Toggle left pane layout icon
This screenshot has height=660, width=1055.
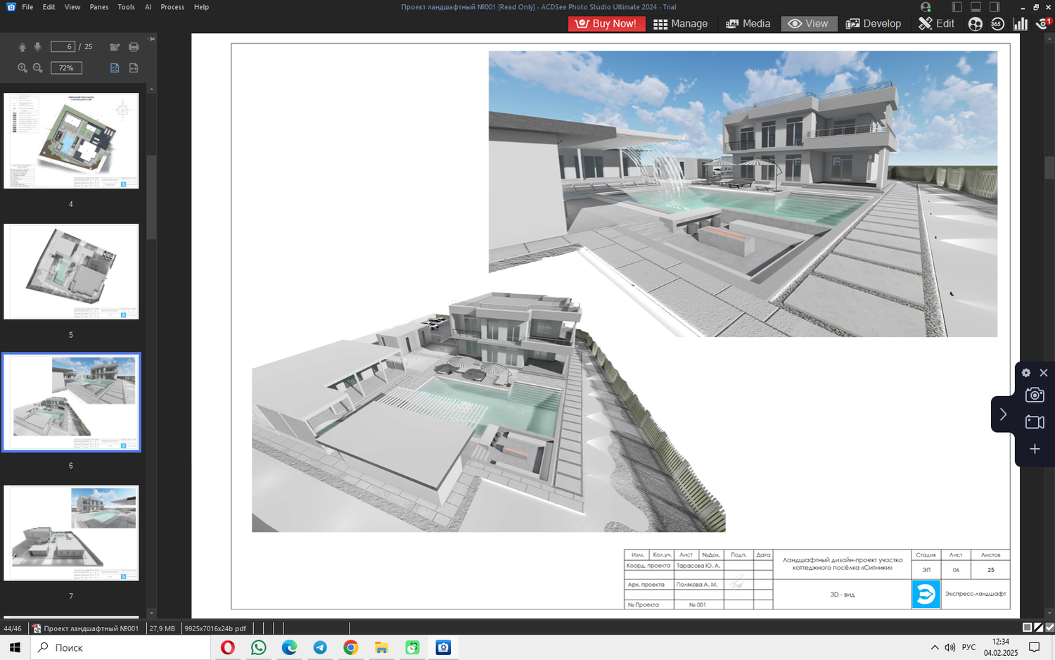pyautogui.click(x=957, y=7)
